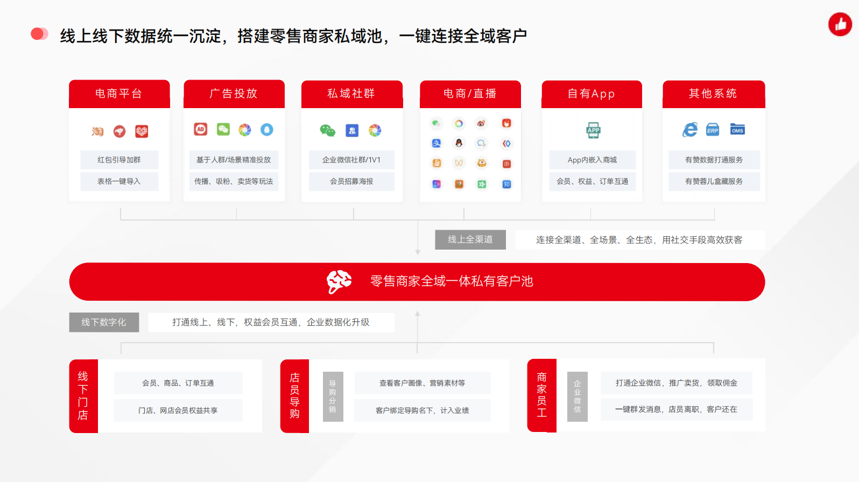Click the QQ penguin icon

tap(459, 144)
